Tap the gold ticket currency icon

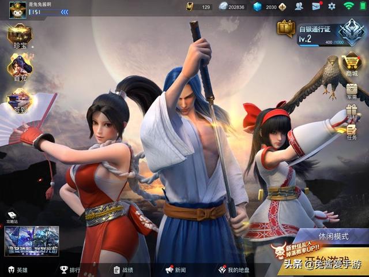[x=190, y=7]
